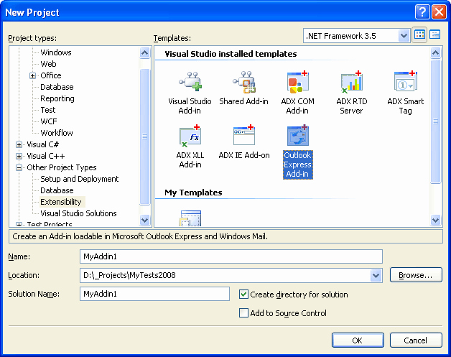Select the Shared Add-in template icon
Image resolution: width=451 pixels, height=357 pixels.
click(244, 83)
